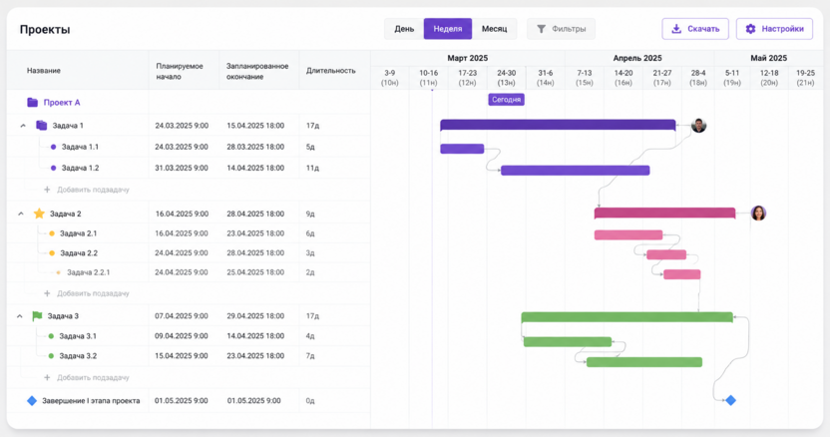Click the green flag icon of Задача 3

(x=37, y=316)
